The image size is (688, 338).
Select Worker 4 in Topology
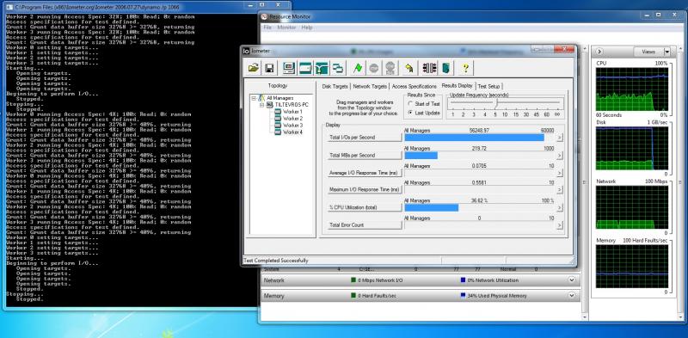coord(292,132)
